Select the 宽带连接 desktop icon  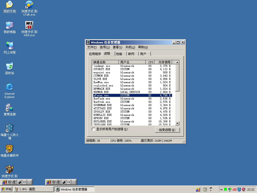10,110
